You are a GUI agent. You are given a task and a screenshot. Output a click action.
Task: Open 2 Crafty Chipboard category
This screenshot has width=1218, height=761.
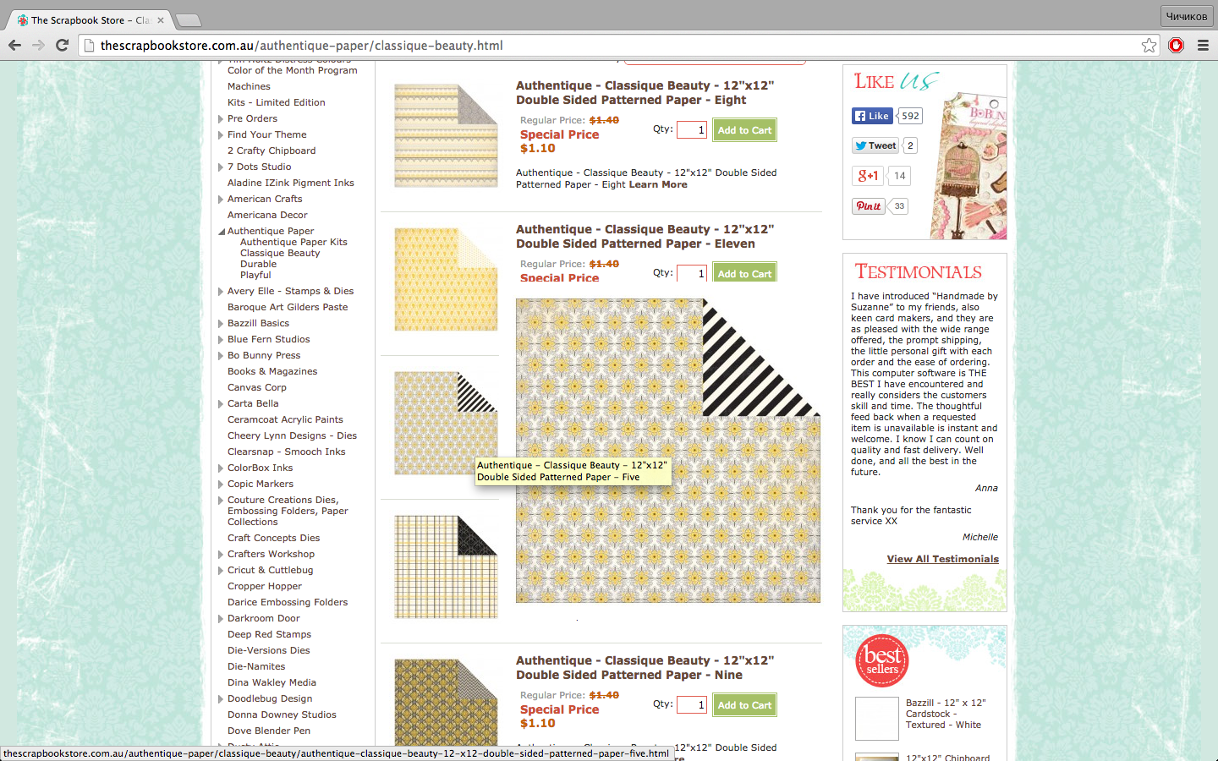272,151
